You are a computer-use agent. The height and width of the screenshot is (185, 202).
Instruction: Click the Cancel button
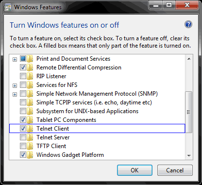point(175,170)
